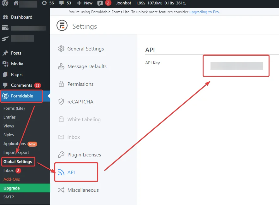
Task: Open the SMTP submenu
Action: 9,197
